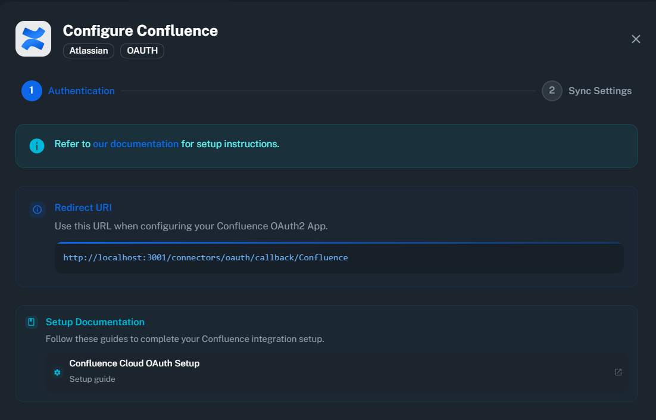Click the Atlassian badge
Image resolution: width=656 pixels, height=420 pixels.
coord(88,51)
